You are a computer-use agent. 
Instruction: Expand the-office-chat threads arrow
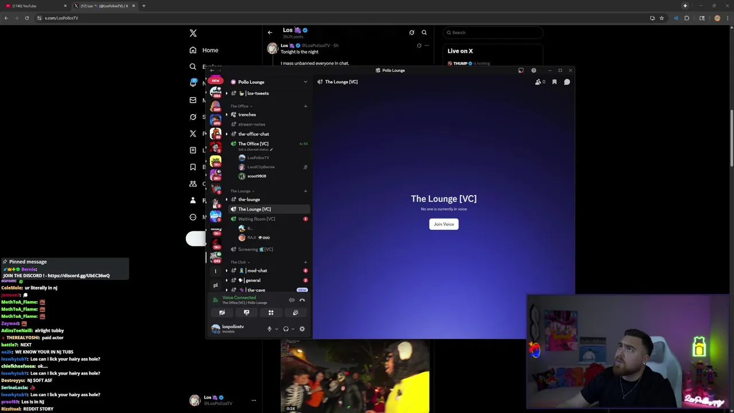click(227, 134)
